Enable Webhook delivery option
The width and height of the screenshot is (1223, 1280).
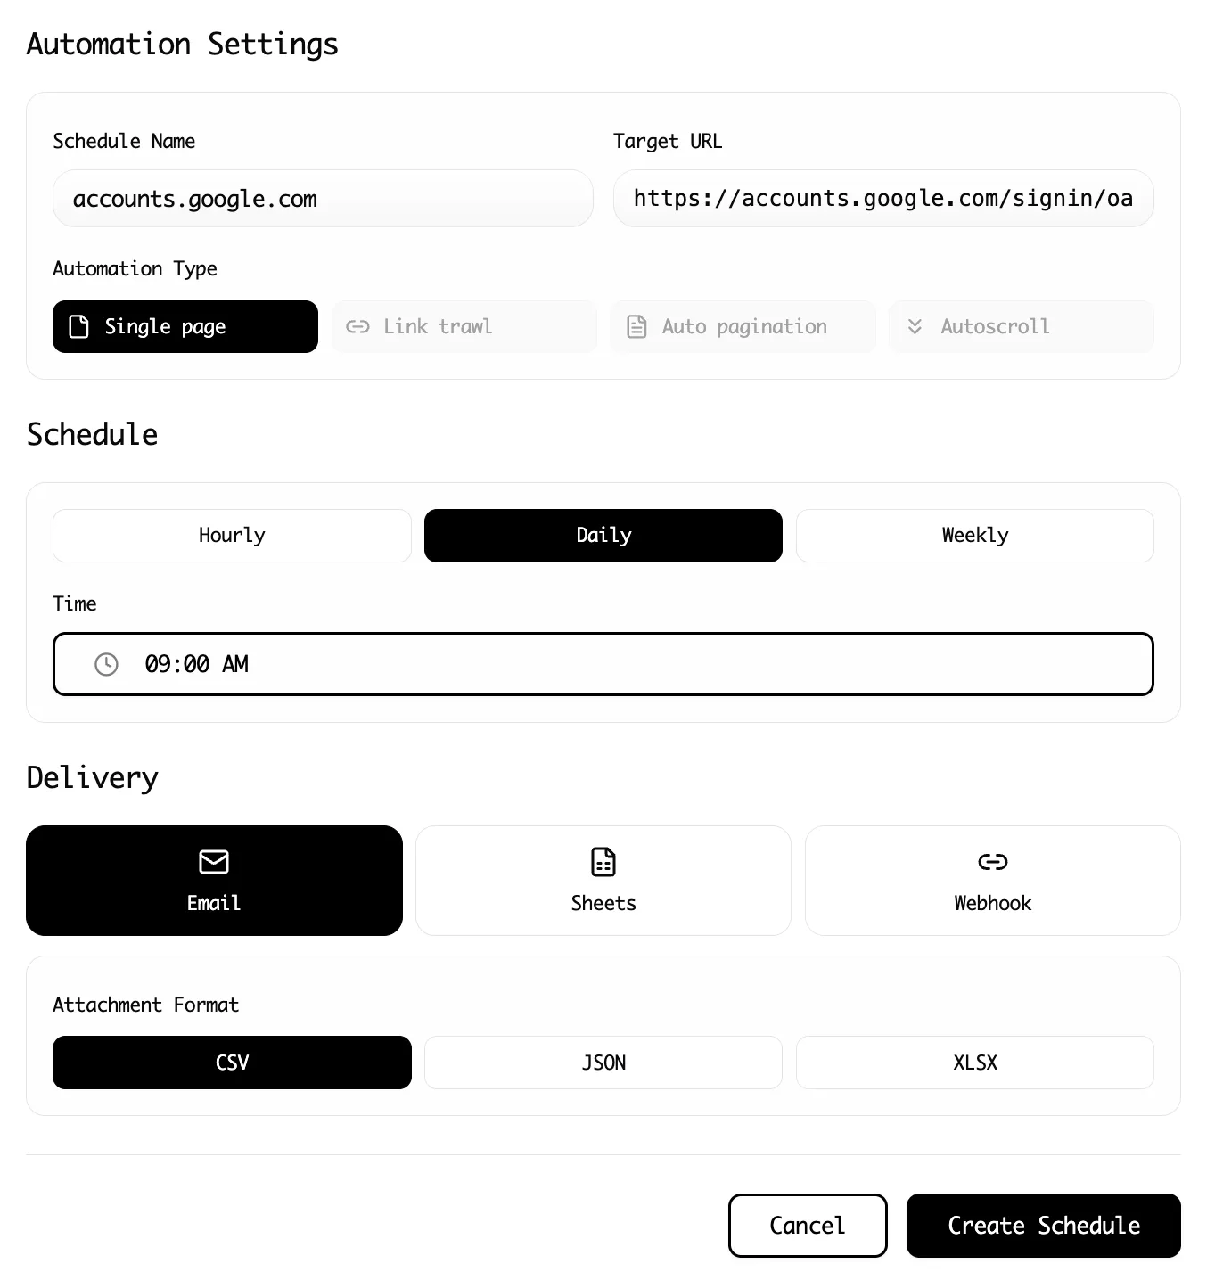click(992, 880)
